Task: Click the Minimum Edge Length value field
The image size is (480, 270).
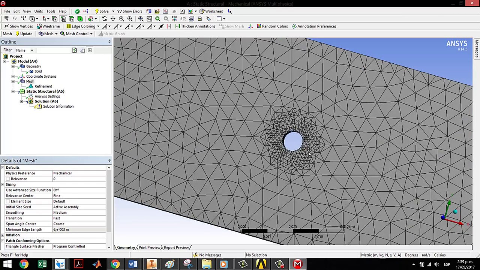Action: tap(79, 229)
